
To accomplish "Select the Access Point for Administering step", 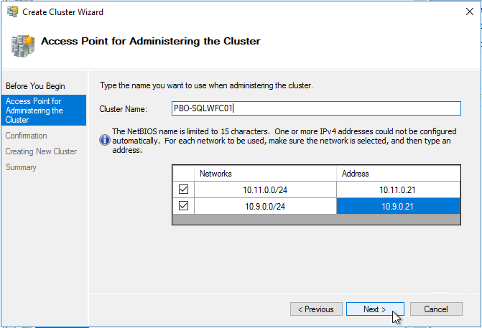I will (44, 111).
